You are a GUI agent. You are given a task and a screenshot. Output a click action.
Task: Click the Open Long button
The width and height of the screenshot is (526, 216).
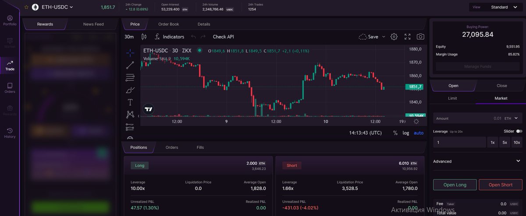click(x=455, y=185)
